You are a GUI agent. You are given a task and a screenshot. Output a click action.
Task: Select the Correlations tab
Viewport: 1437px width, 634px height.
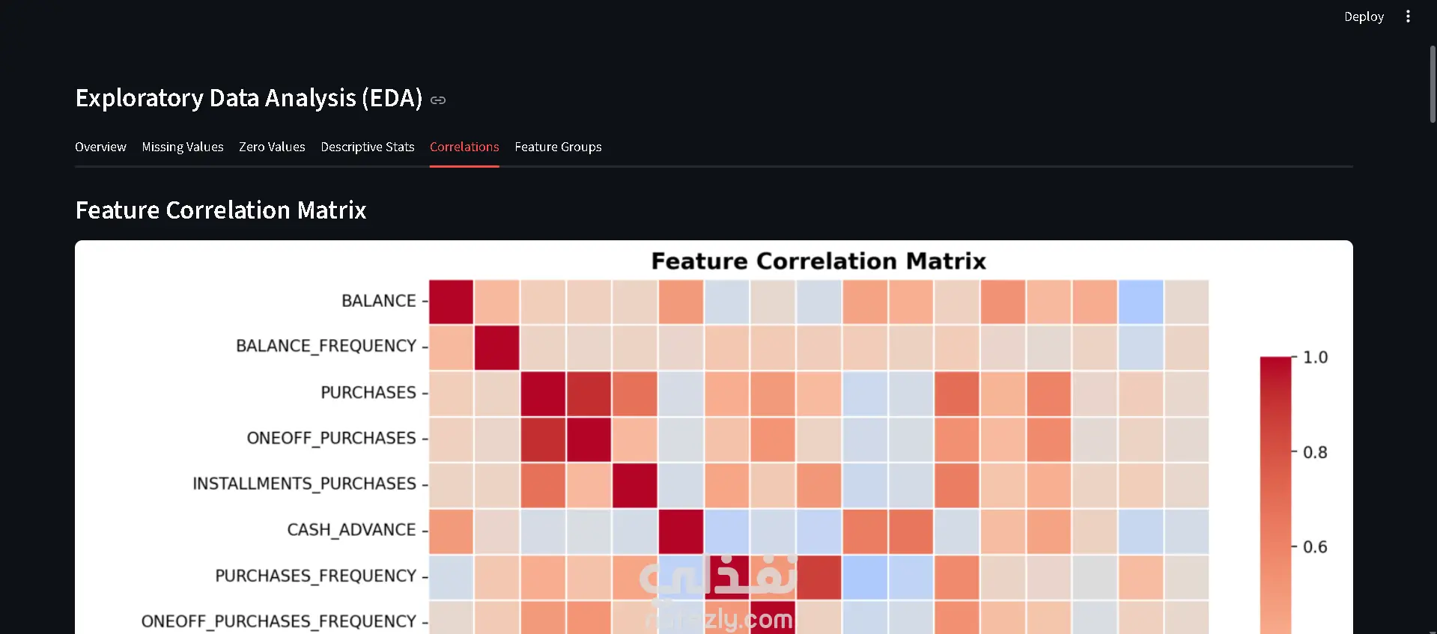(x=464, y=147)
